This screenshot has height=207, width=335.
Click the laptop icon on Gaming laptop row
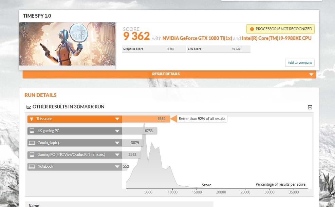[31, 143]
